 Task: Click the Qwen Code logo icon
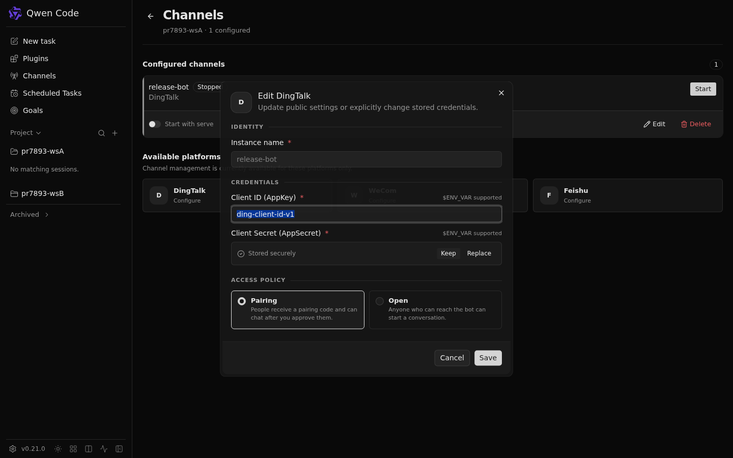pyautogui.click(x=15, y=13)
